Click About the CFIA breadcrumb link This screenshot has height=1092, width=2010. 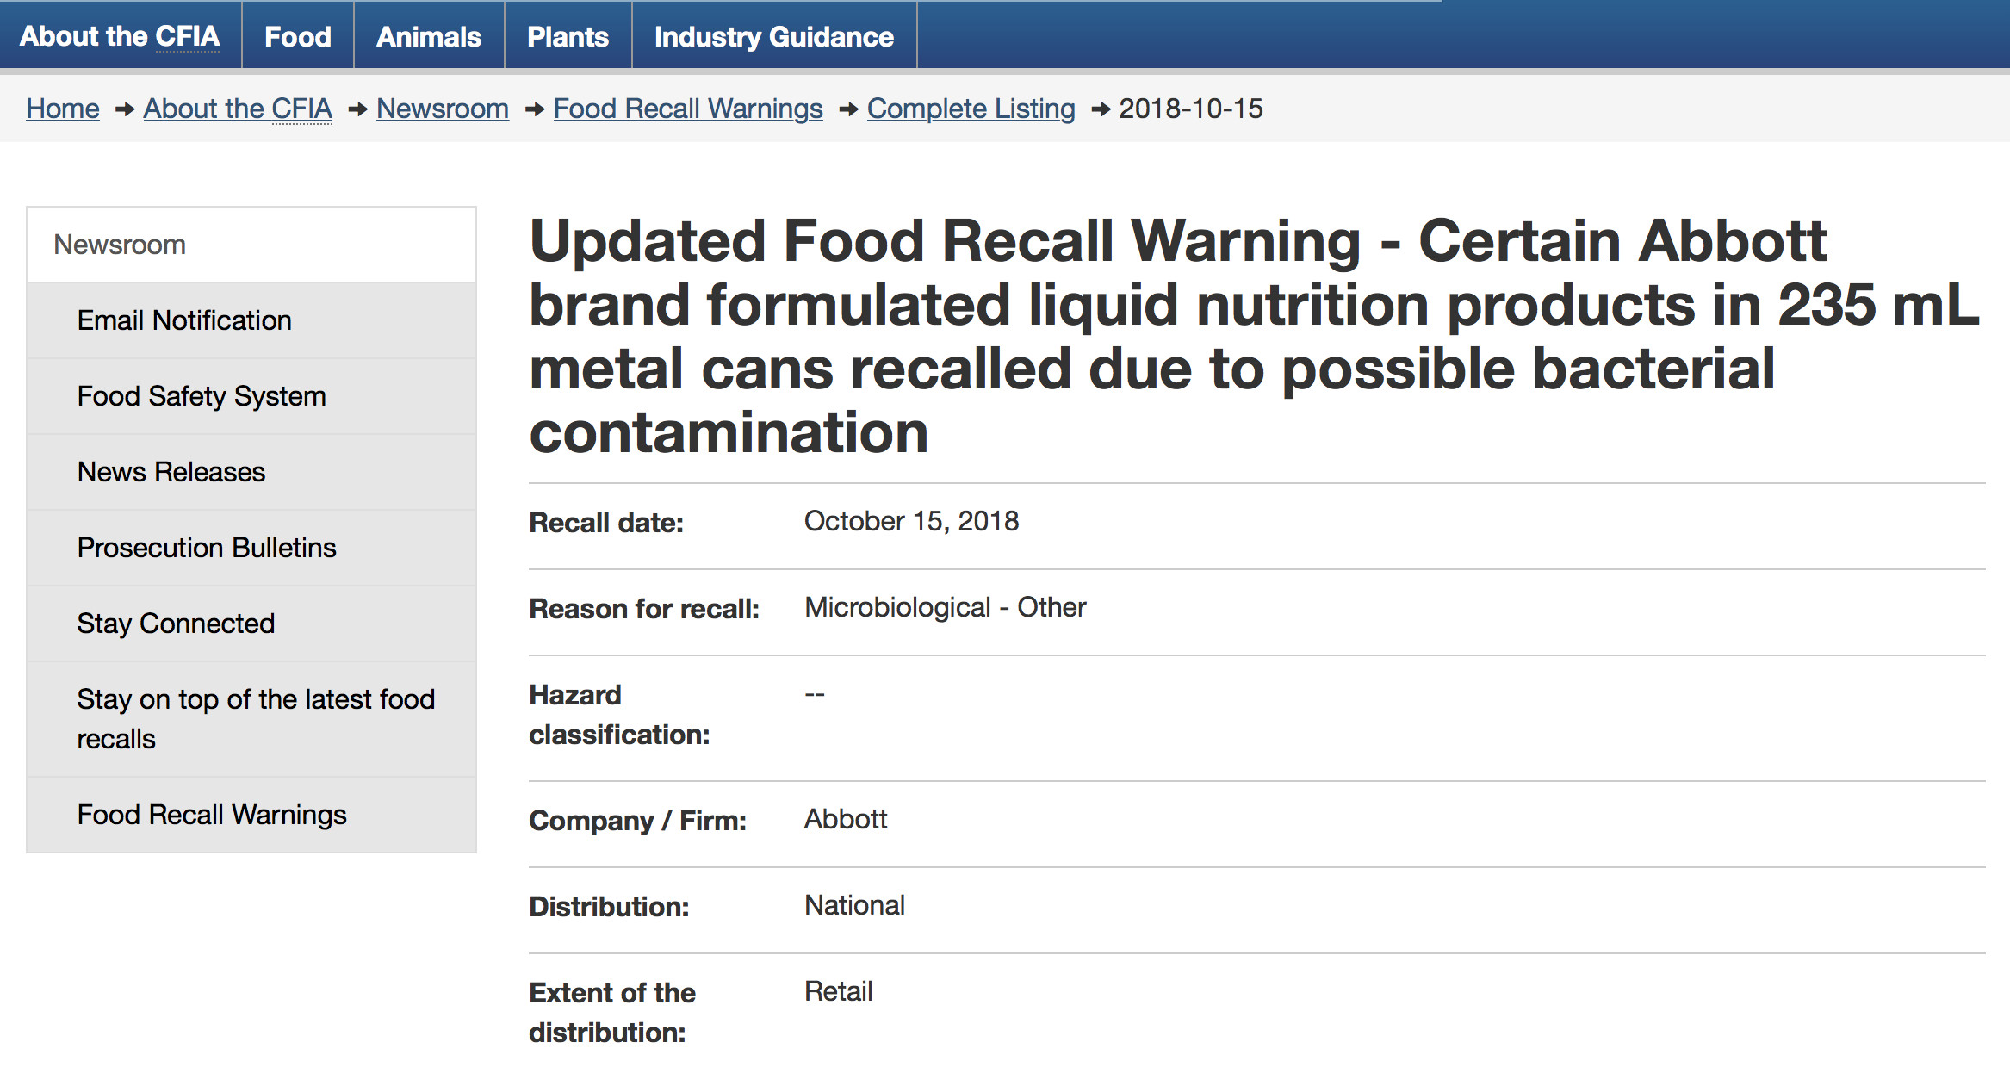click(238, 109)
